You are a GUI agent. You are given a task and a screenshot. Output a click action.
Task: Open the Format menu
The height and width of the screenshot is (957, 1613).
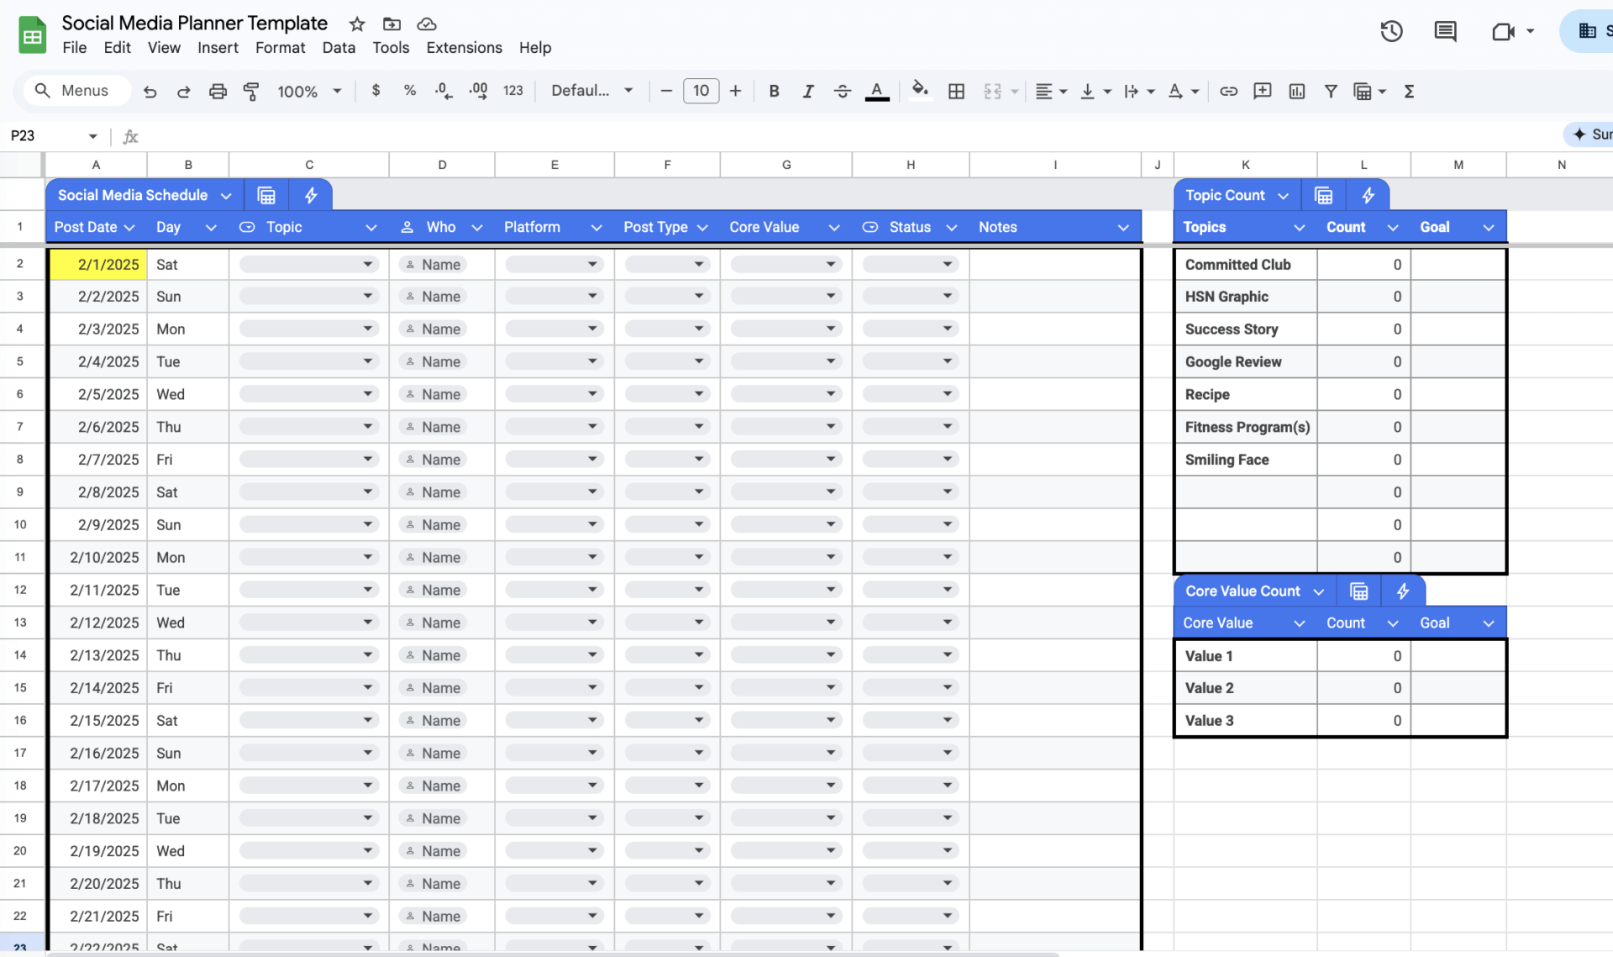coord(280,48)
